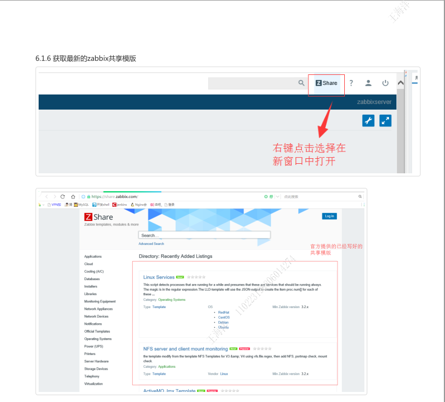This screenshot has height=402, width=445.
Task: Select the Applications category
Action: (x=93, y=257)
